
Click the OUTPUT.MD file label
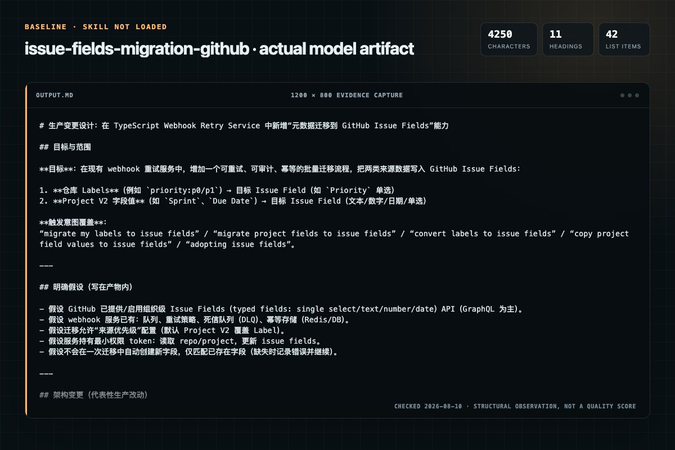pos(55,95)
